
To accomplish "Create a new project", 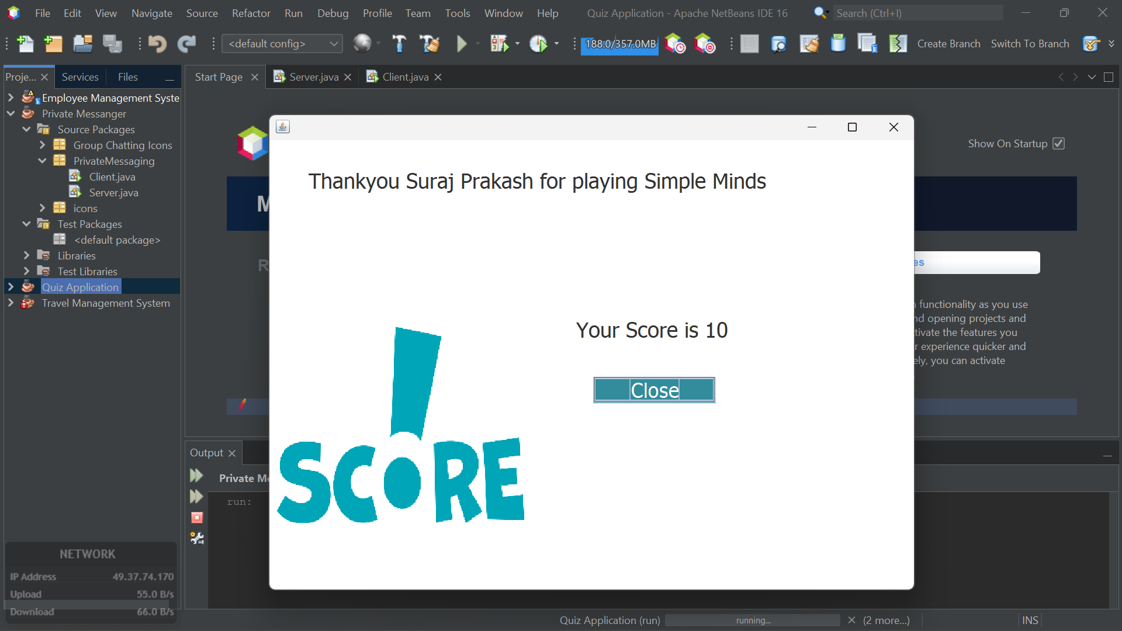I will (x=53, y=43).
